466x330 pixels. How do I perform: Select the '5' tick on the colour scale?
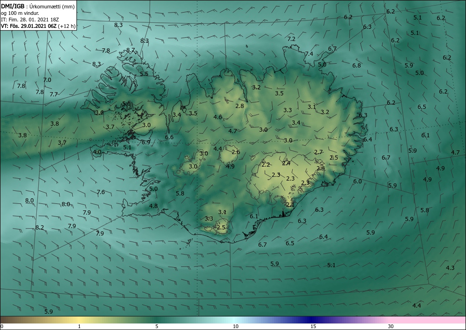click(157, 326)
